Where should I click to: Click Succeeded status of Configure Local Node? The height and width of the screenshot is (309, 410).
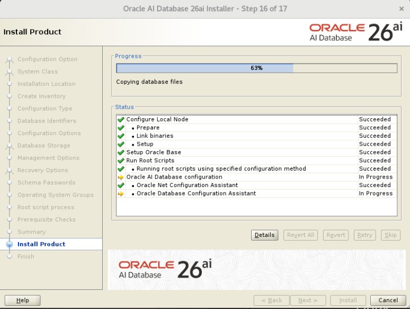tap(375, 119)
